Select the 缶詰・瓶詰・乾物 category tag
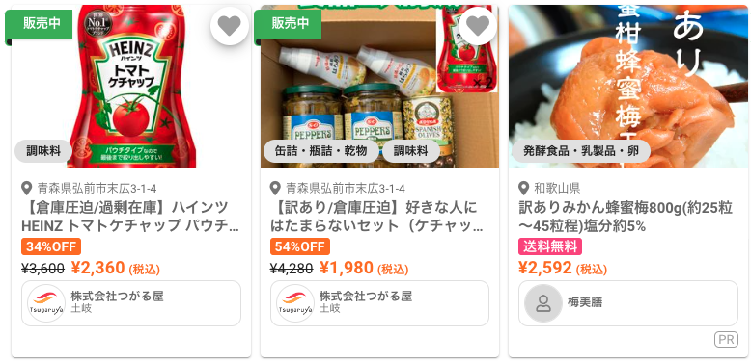This screenshot has width=751, height=362. (x=320, y=151)
